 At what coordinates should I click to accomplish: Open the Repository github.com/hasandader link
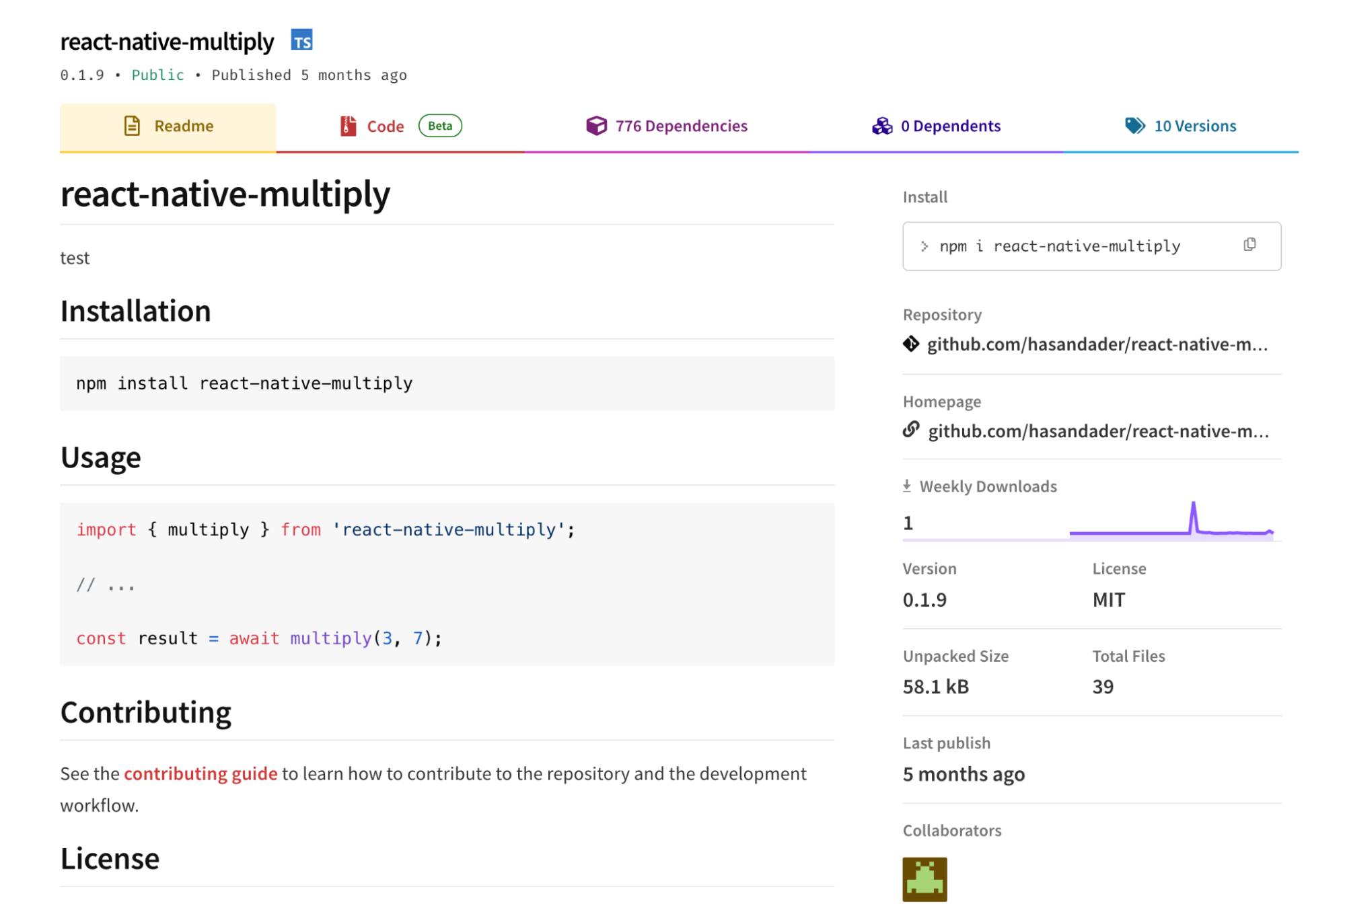click(1097, 344)
